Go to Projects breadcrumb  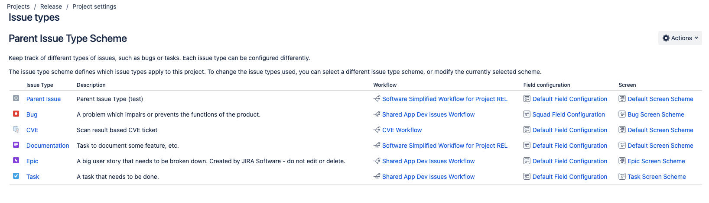tap(18, 6)
